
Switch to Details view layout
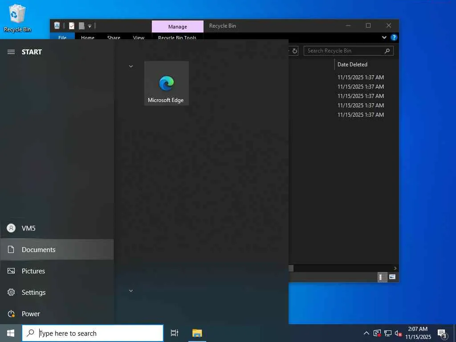[382, 277]
